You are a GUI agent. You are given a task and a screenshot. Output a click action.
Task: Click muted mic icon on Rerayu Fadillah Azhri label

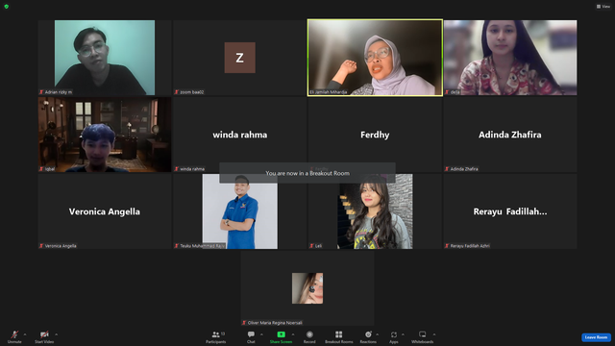click(447, 246)
